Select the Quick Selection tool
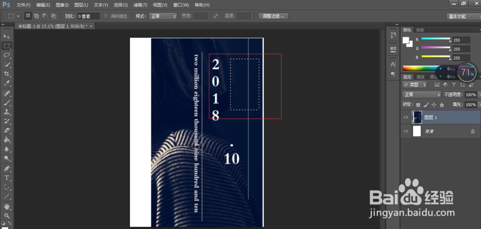 pyautogui.click(x=7, y=64)
